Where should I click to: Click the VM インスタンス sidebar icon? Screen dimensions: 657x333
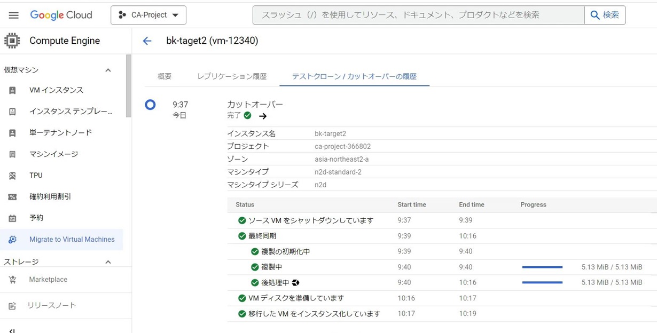click(x=12, y=90)
